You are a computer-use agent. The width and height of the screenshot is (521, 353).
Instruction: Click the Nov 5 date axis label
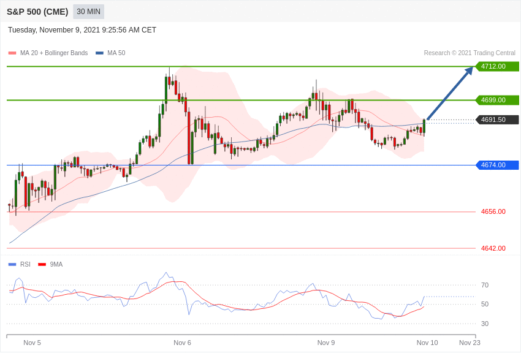tap(32, 343)
